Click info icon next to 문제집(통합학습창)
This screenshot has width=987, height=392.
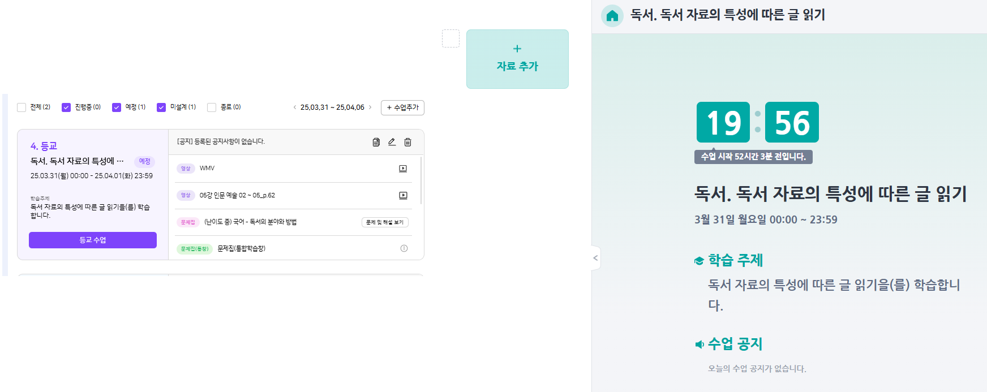click(x=404, y=248)
